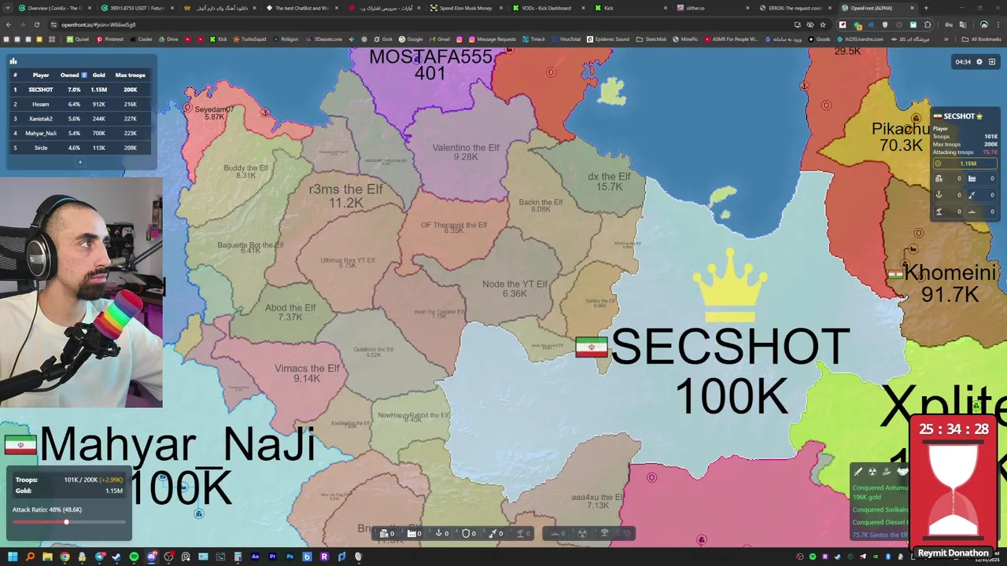Click the exit game icon beside settings
The height and width of the screenshot is (566, 1007).
tap(992, 61)
